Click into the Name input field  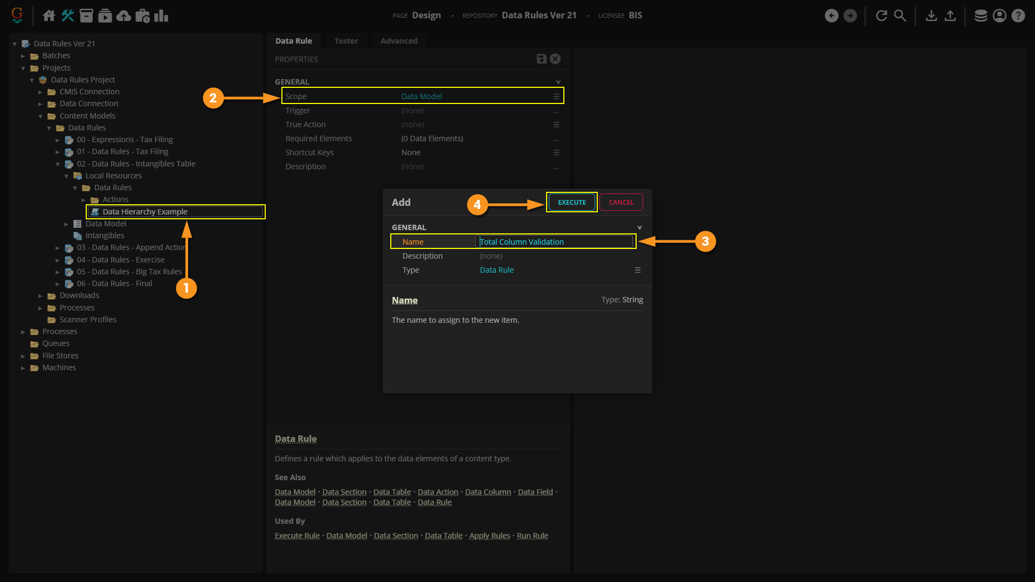(x=554, y=242)
